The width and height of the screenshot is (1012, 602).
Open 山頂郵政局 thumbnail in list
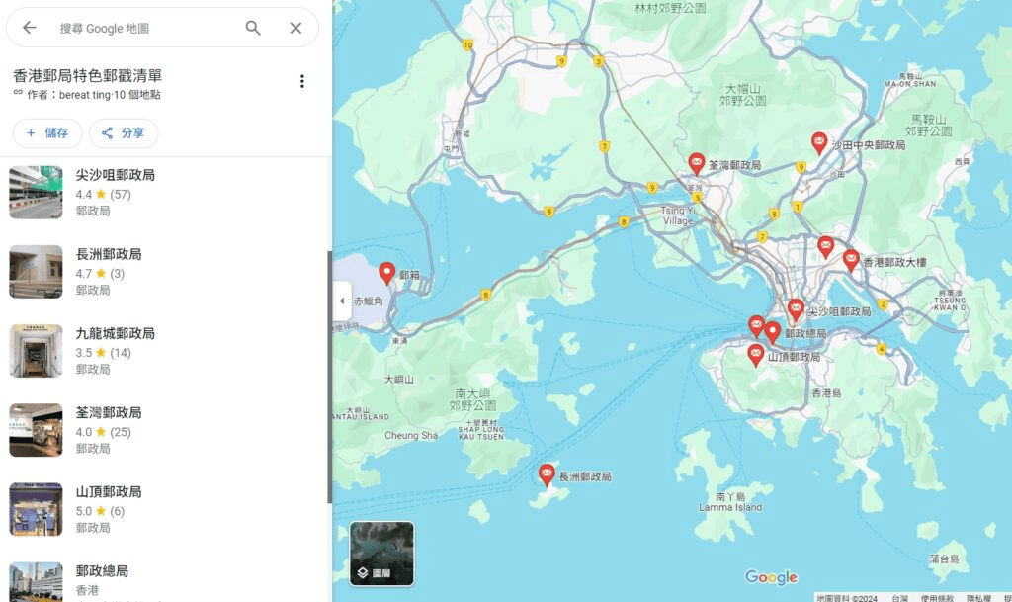[37, 510]
